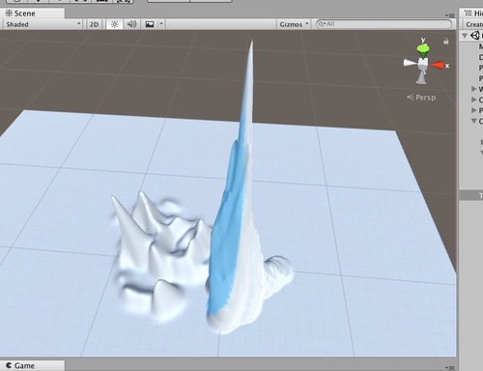483x371 pixels.
Task: Click the red X axis gizmo cone
Action: pos(437,66)
